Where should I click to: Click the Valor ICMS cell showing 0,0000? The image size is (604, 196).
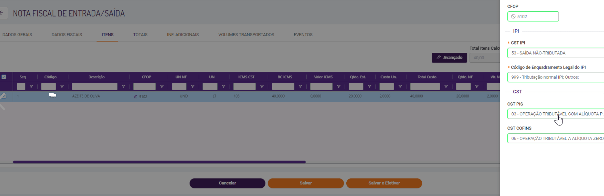tap(316, 96)
